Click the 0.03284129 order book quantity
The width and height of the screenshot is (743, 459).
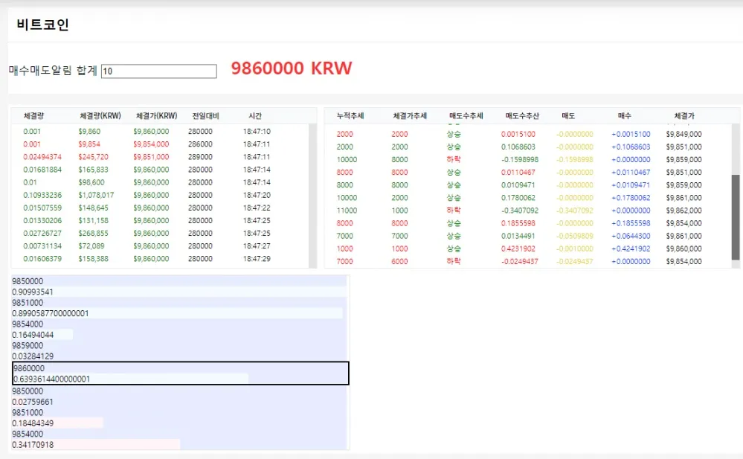pyautogui.click(x=33, y=356)
